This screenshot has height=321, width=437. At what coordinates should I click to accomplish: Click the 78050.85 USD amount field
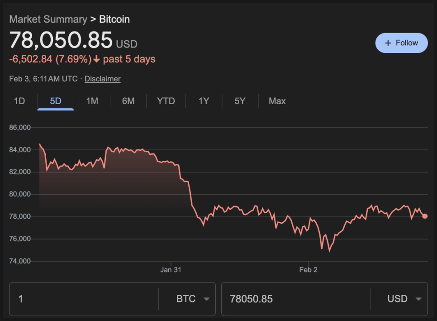point(295,299)
